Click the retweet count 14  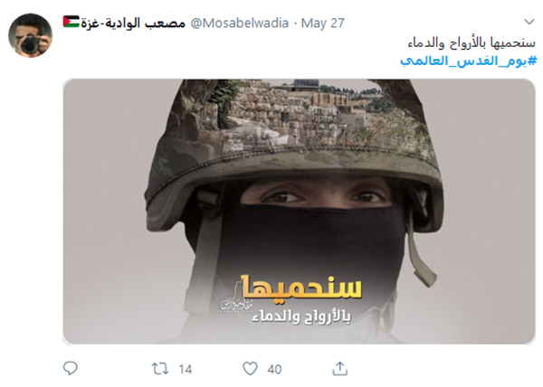(x=186, y=369)
